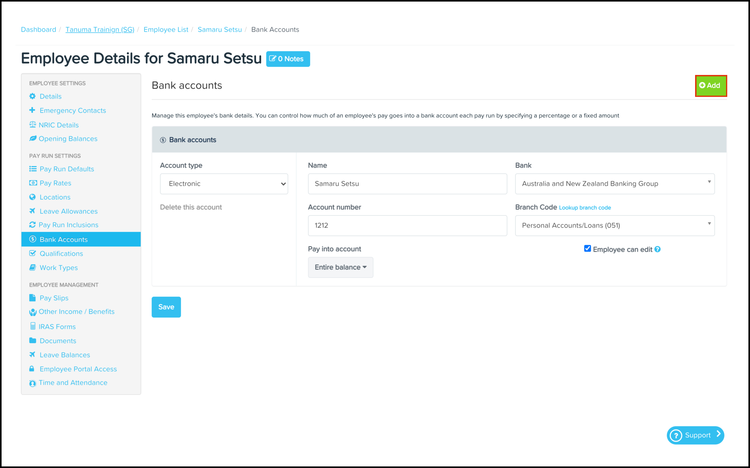750x468 pixels.
Task: Click the lock icon for Employee Portal Access
Action: tap(32, 369)
